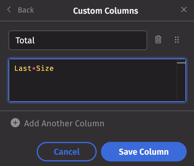Viewport: 194px width, 166px height.
Task: Delete the Total column with trash icon
Action: [x=158, y=40]
